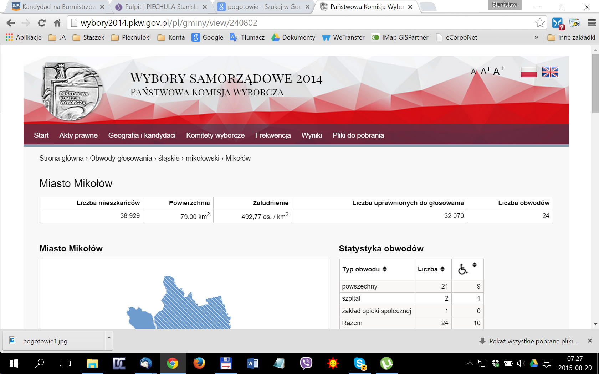Expand the hidden bookmarks overflow chevron

click(x=536, y=37)
